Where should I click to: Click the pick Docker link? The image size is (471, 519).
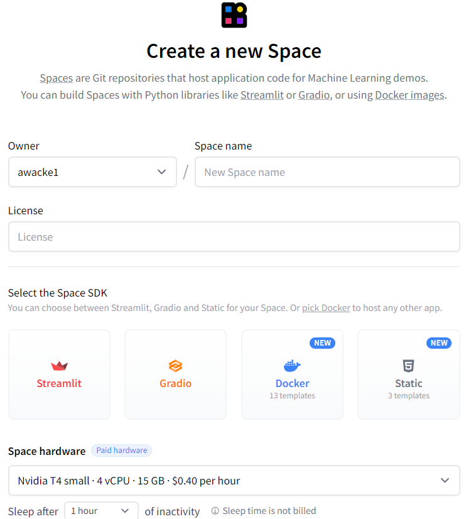pyautogui.click(x=326, y=308)
